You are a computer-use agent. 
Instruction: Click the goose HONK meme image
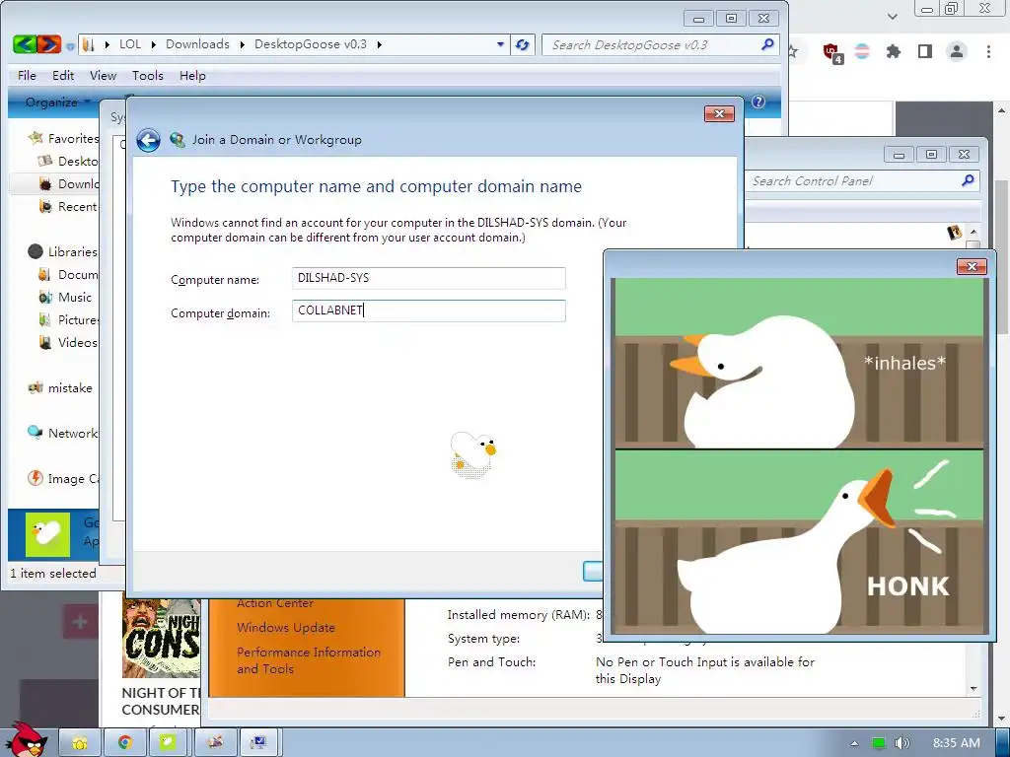[799, 455]
